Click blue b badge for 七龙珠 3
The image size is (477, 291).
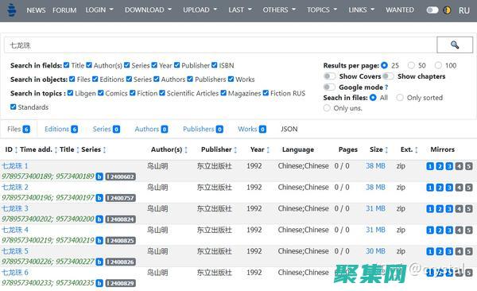coord(99,219)
